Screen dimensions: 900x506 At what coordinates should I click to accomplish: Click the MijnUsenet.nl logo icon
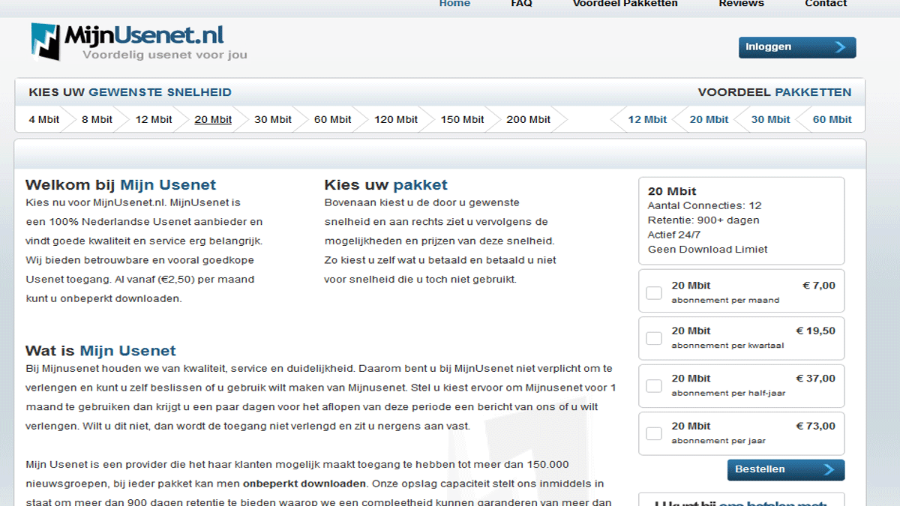45,41
